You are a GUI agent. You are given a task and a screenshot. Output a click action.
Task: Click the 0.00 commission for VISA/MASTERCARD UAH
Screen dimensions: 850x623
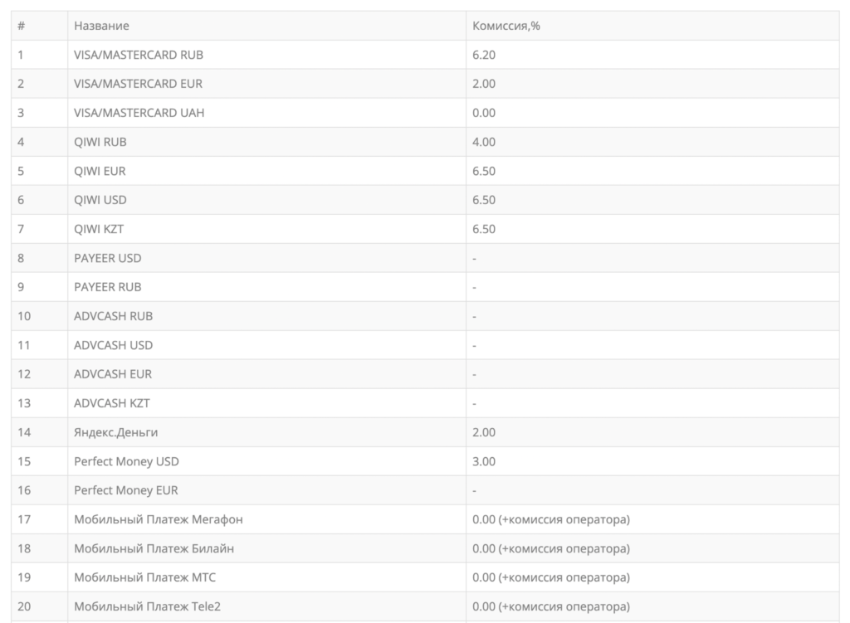484,113
